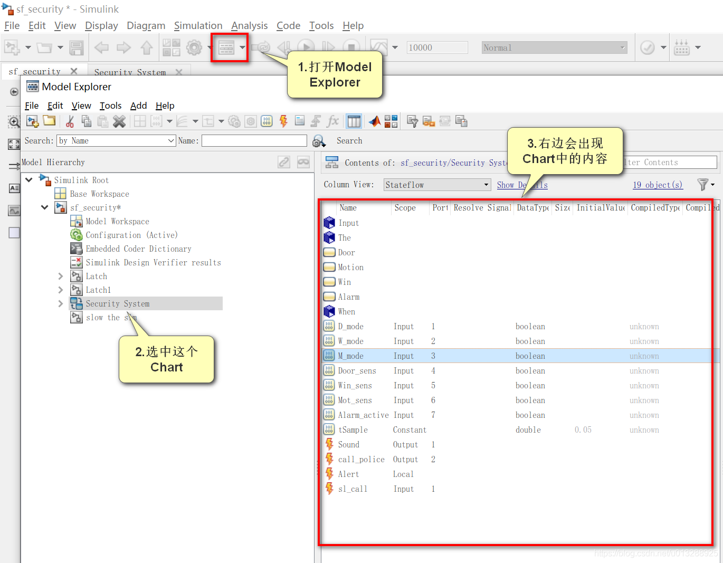This screenshot has height=563, width=723.
Task: Add Stateflow Data in Model Explorer
Action: pos(267,121)
